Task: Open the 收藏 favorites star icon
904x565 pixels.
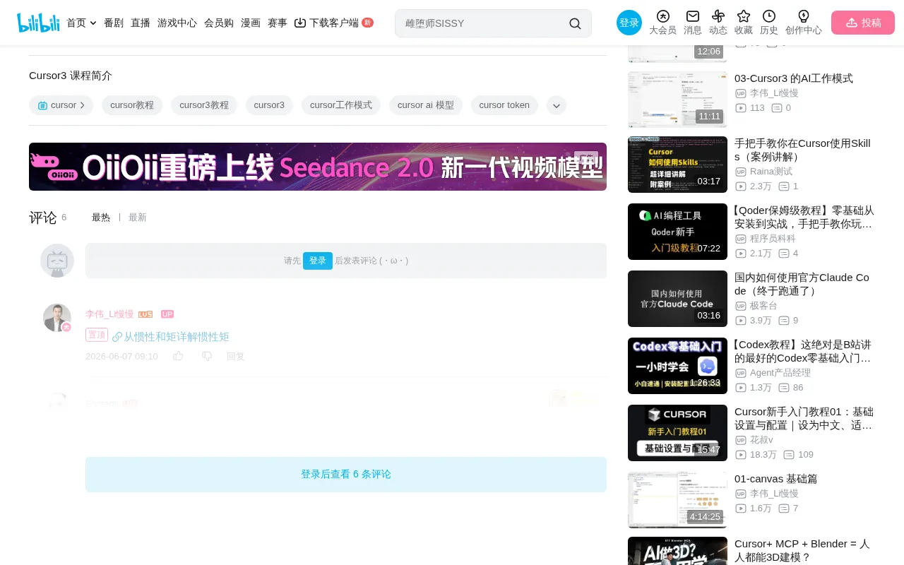Action: point(744,16)
